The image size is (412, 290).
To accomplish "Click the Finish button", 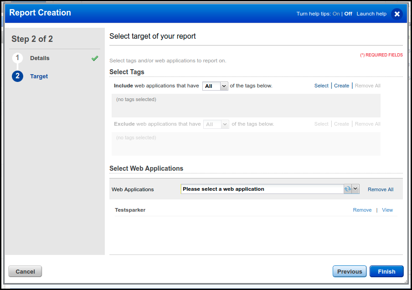I will (386, 271).
